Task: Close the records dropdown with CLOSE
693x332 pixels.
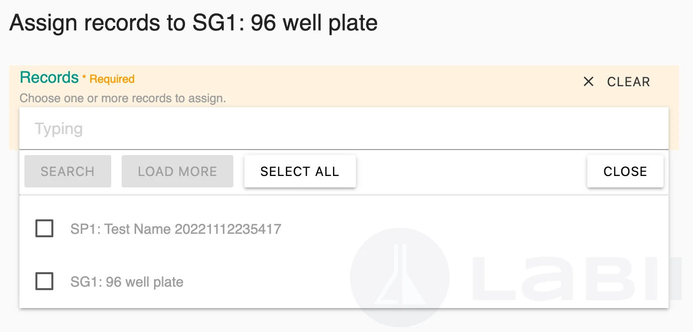Action: (x=625, y=171)
